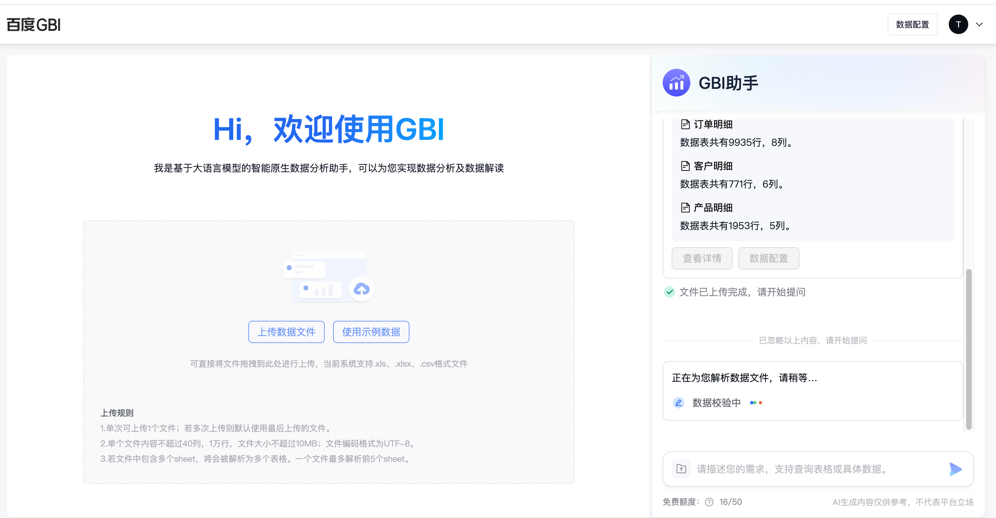Click the 数据校验中 pencil icon
Viewport: 996px width, 518px height.
click(678, 403)
